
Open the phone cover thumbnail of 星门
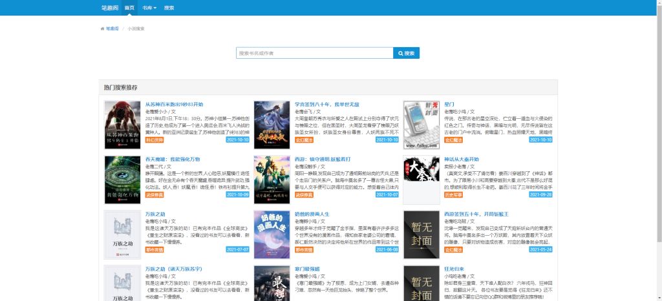pos(422,125)
